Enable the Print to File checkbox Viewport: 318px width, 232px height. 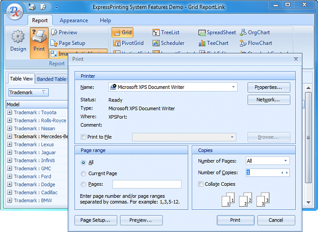coord(83,137)
